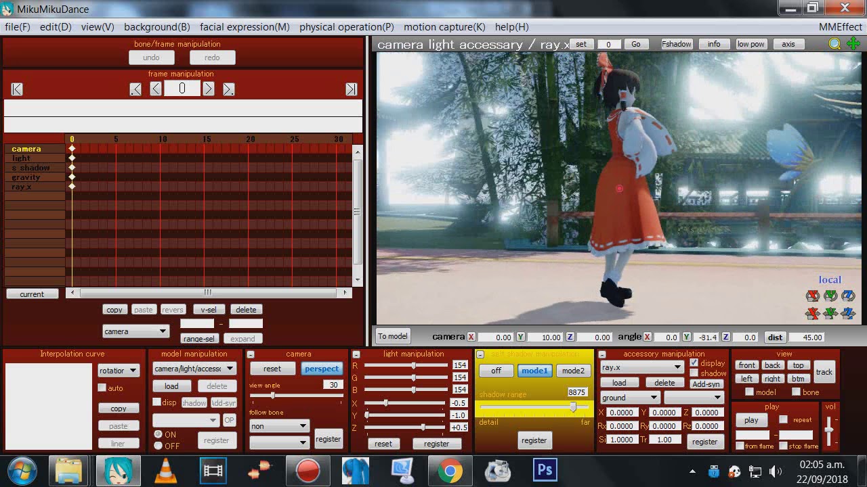This screenshot has height=487, width=867.
Task: Open empty follow bone dropdown below non
Action: (x=279, y=442)
